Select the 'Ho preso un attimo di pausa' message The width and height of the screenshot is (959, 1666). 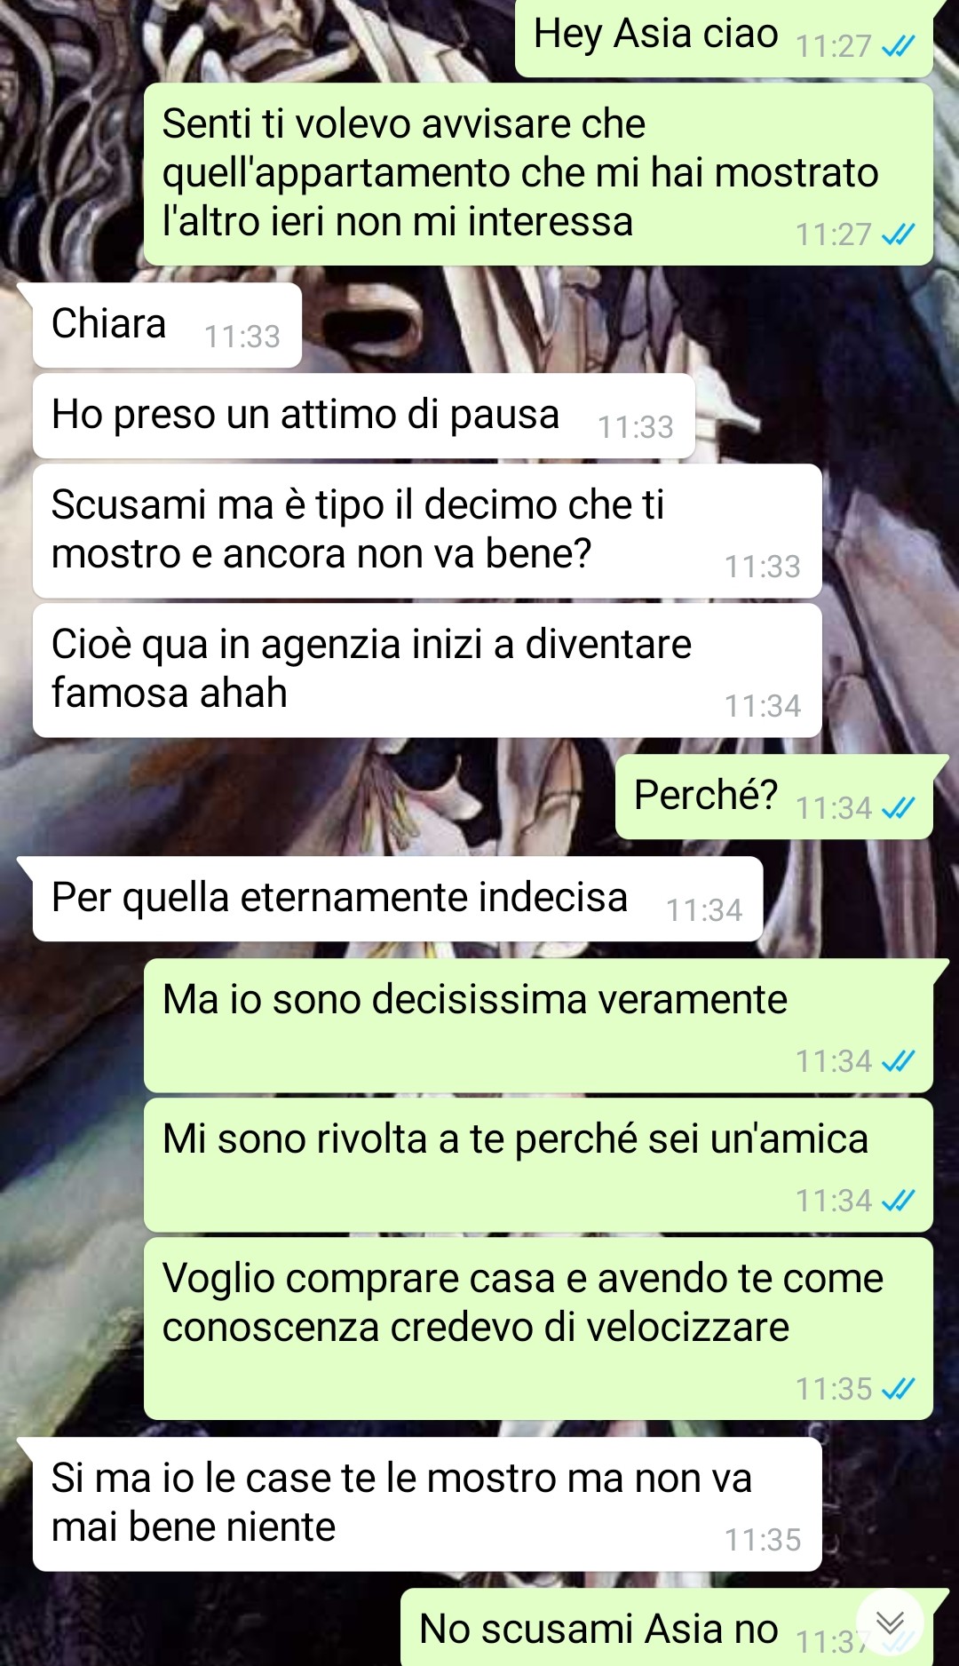[363, 416]
